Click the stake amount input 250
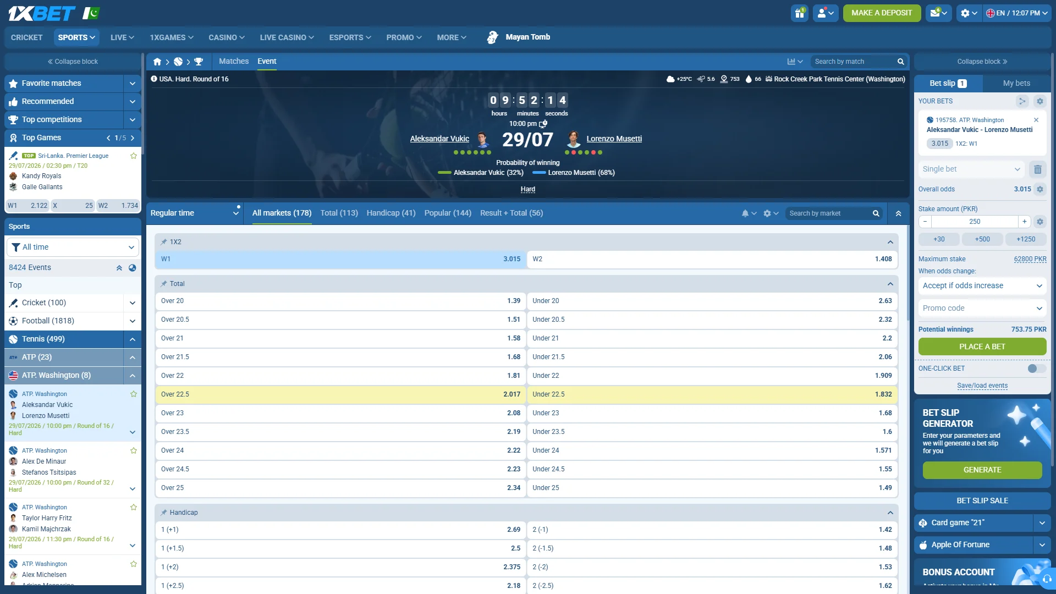Screen dimensions: 1056x594 click(x=975, y=222)
